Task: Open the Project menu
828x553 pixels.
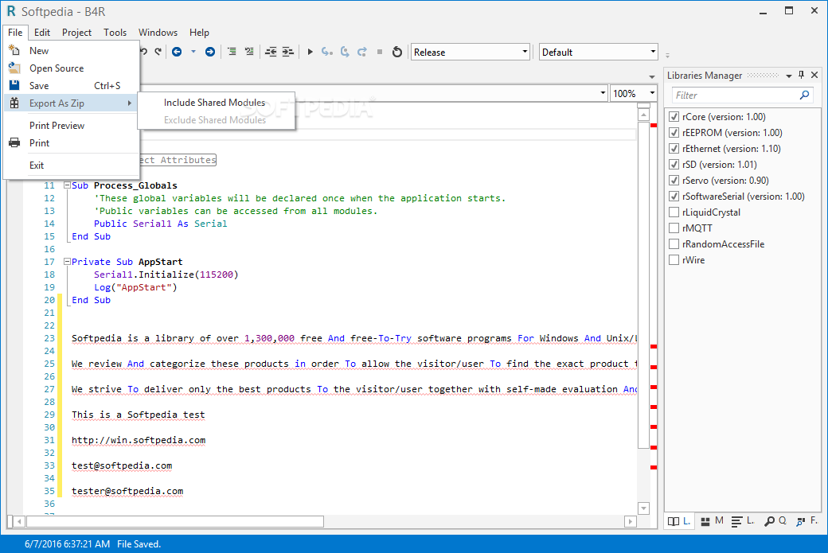Action: click(x=76, y=32)
